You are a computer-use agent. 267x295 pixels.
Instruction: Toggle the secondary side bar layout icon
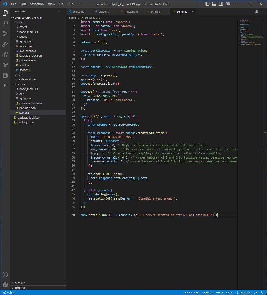click(221, 4)
